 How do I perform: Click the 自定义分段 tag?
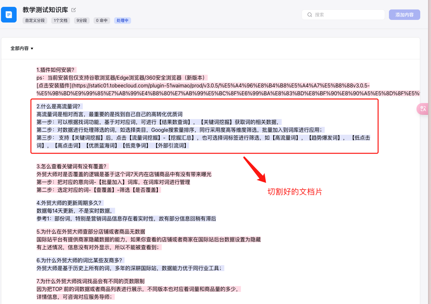(35, 21)
